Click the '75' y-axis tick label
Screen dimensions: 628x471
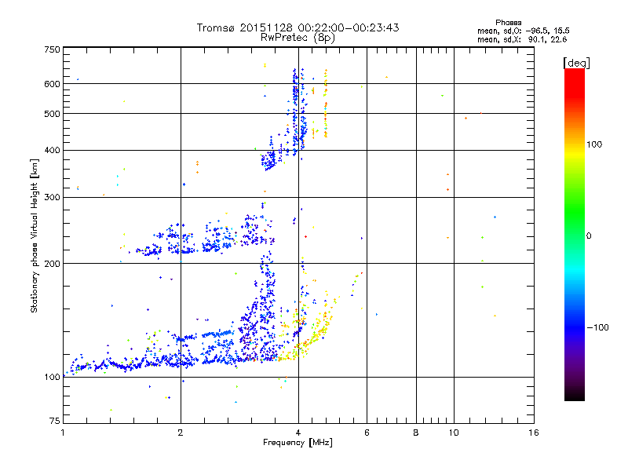click(55, 421)
